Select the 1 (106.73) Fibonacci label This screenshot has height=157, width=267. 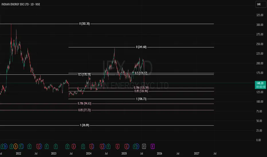141,99
